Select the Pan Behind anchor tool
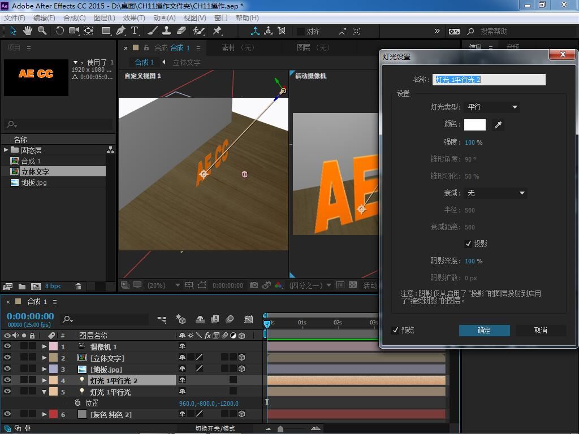Image resolution: width=579 pixels, height=434 pixels. click(88, 31)
